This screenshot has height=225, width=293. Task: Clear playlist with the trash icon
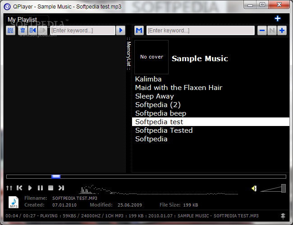(x=23, y=31)
